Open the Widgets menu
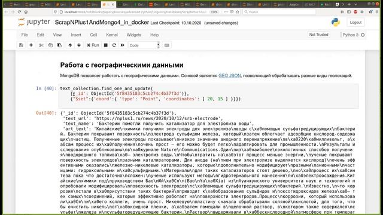Image resolution: width=383 pixels, height=215 pixels. click(x=134, y=35)
